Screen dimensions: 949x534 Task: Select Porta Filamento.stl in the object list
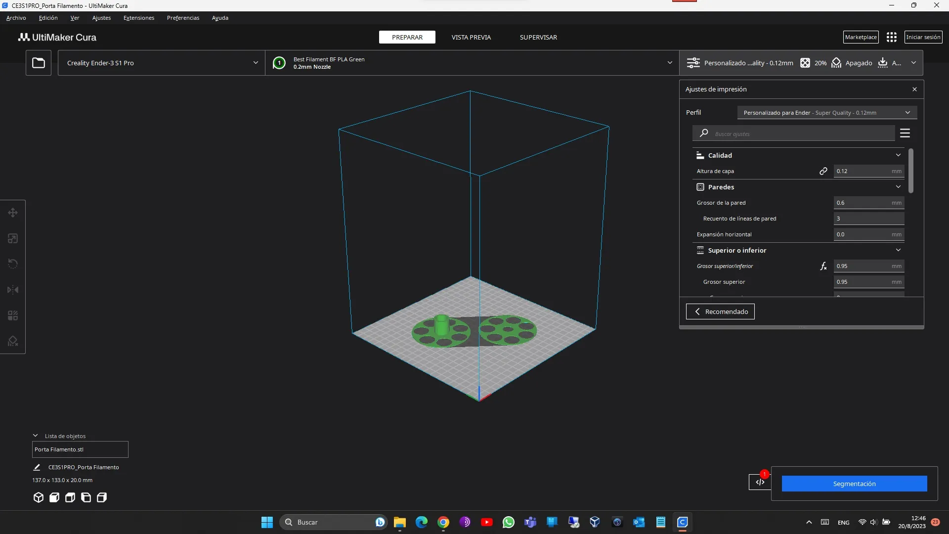[80, 449]
